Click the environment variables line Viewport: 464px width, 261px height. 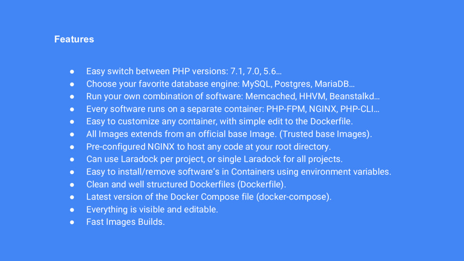pyautogui.click(x=238, y=172)
